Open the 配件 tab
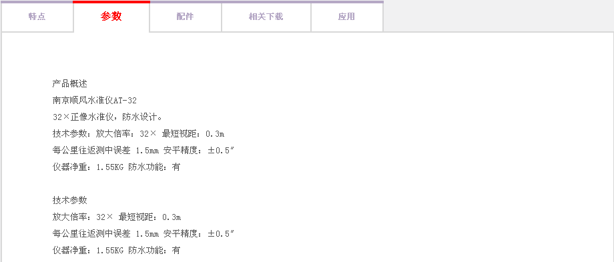 point(186,17)
